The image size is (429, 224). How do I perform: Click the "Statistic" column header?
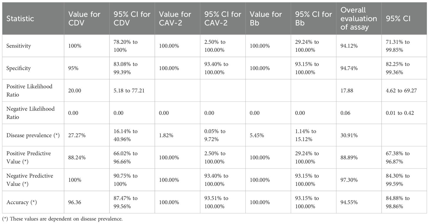[20, 19]
